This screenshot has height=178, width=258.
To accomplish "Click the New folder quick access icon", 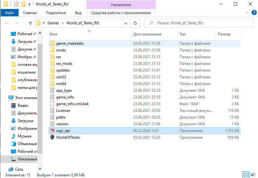I will point(23,4).
